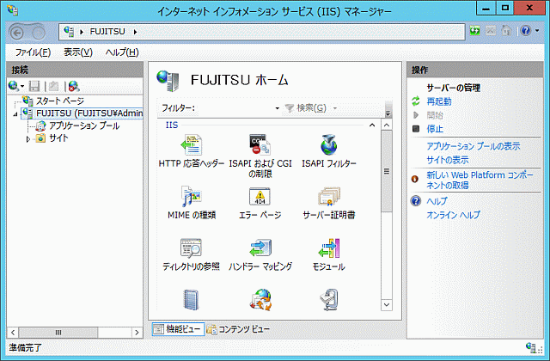Click the feature list scroll down arrow
This screenshot has height=361, width=550.
tap(387, 305)
